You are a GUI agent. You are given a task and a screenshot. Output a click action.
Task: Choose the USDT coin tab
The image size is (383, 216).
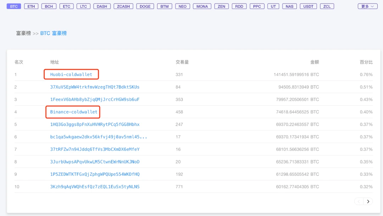click(308, 6)
